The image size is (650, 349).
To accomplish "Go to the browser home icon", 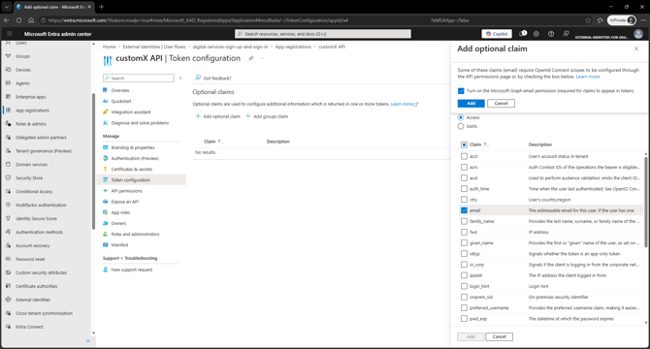I will tap(31, 19).
